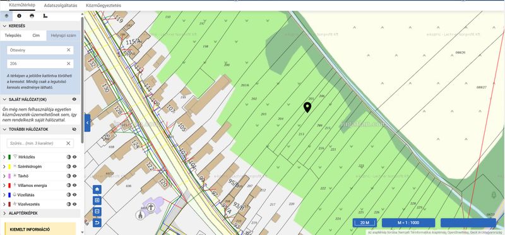This screenshot has height=235, width=505.
Task: Click the sidebar vertical scrollbar
Action: tap(82, 81)
